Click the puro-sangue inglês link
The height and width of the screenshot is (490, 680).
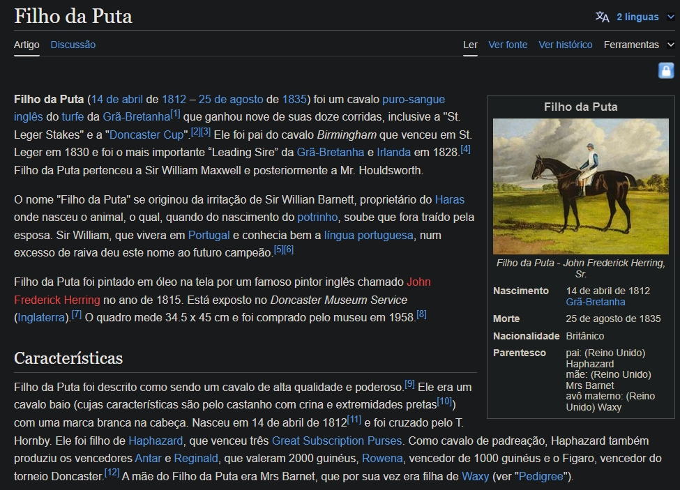414,99
